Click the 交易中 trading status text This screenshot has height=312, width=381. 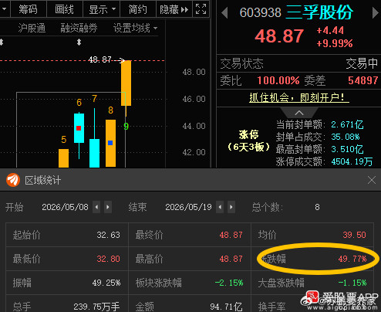362,63
